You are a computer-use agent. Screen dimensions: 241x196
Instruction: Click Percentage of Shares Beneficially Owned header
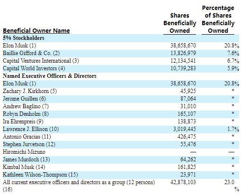tap(218, 19)
